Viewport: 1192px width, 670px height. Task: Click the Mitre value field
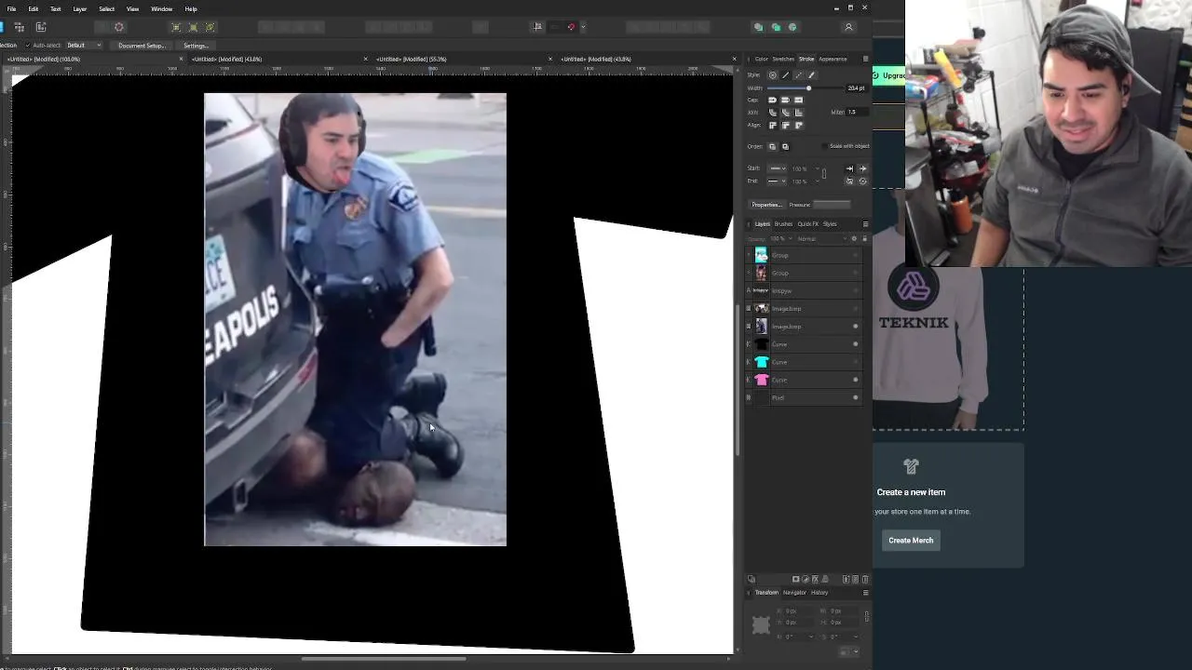point(858,112)
